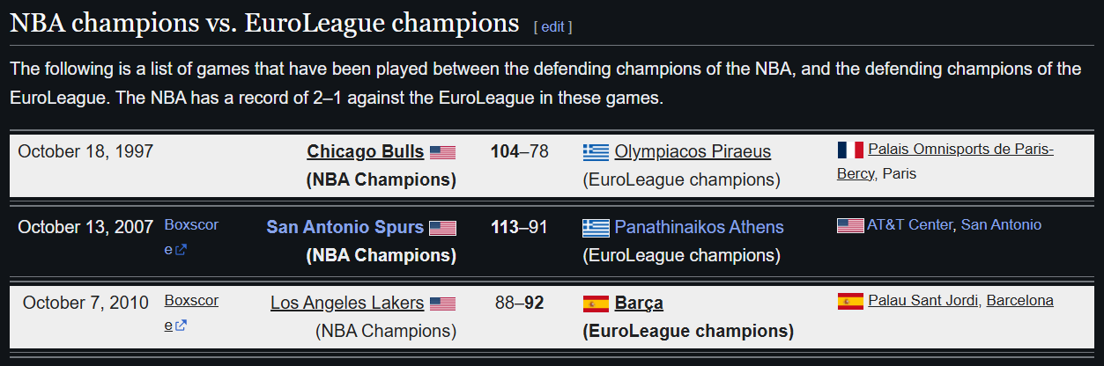Go to Panathinaikos Athens page

(699, 227)
